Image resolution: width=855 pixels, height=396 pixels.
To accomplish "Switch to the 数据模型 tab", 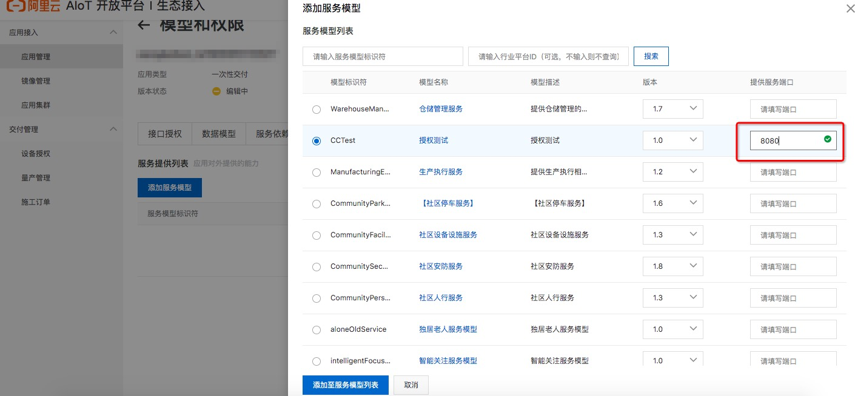I will point(219,134).
